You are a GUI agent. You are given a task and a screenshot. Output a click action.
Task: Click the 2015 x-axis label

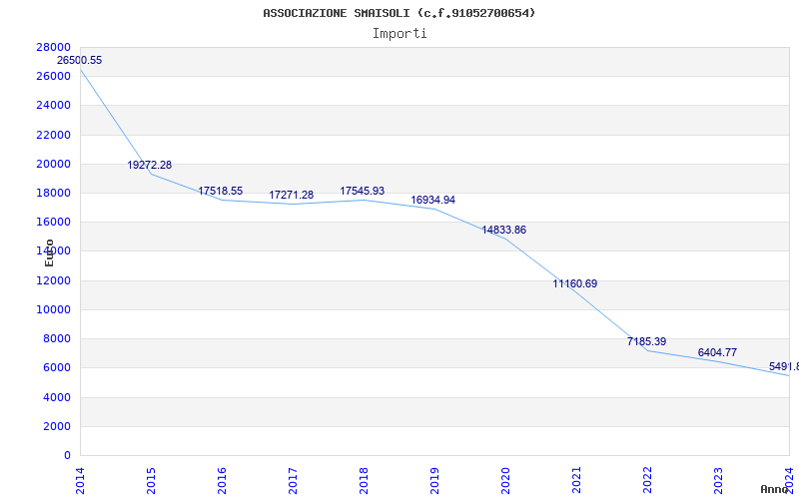click(x=151, y=481)
